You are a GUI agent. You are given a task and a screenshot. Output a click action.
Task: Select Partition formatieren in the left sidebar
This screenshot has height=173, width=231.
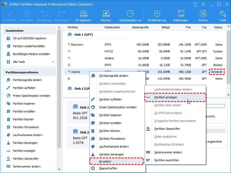pos(26,127)
